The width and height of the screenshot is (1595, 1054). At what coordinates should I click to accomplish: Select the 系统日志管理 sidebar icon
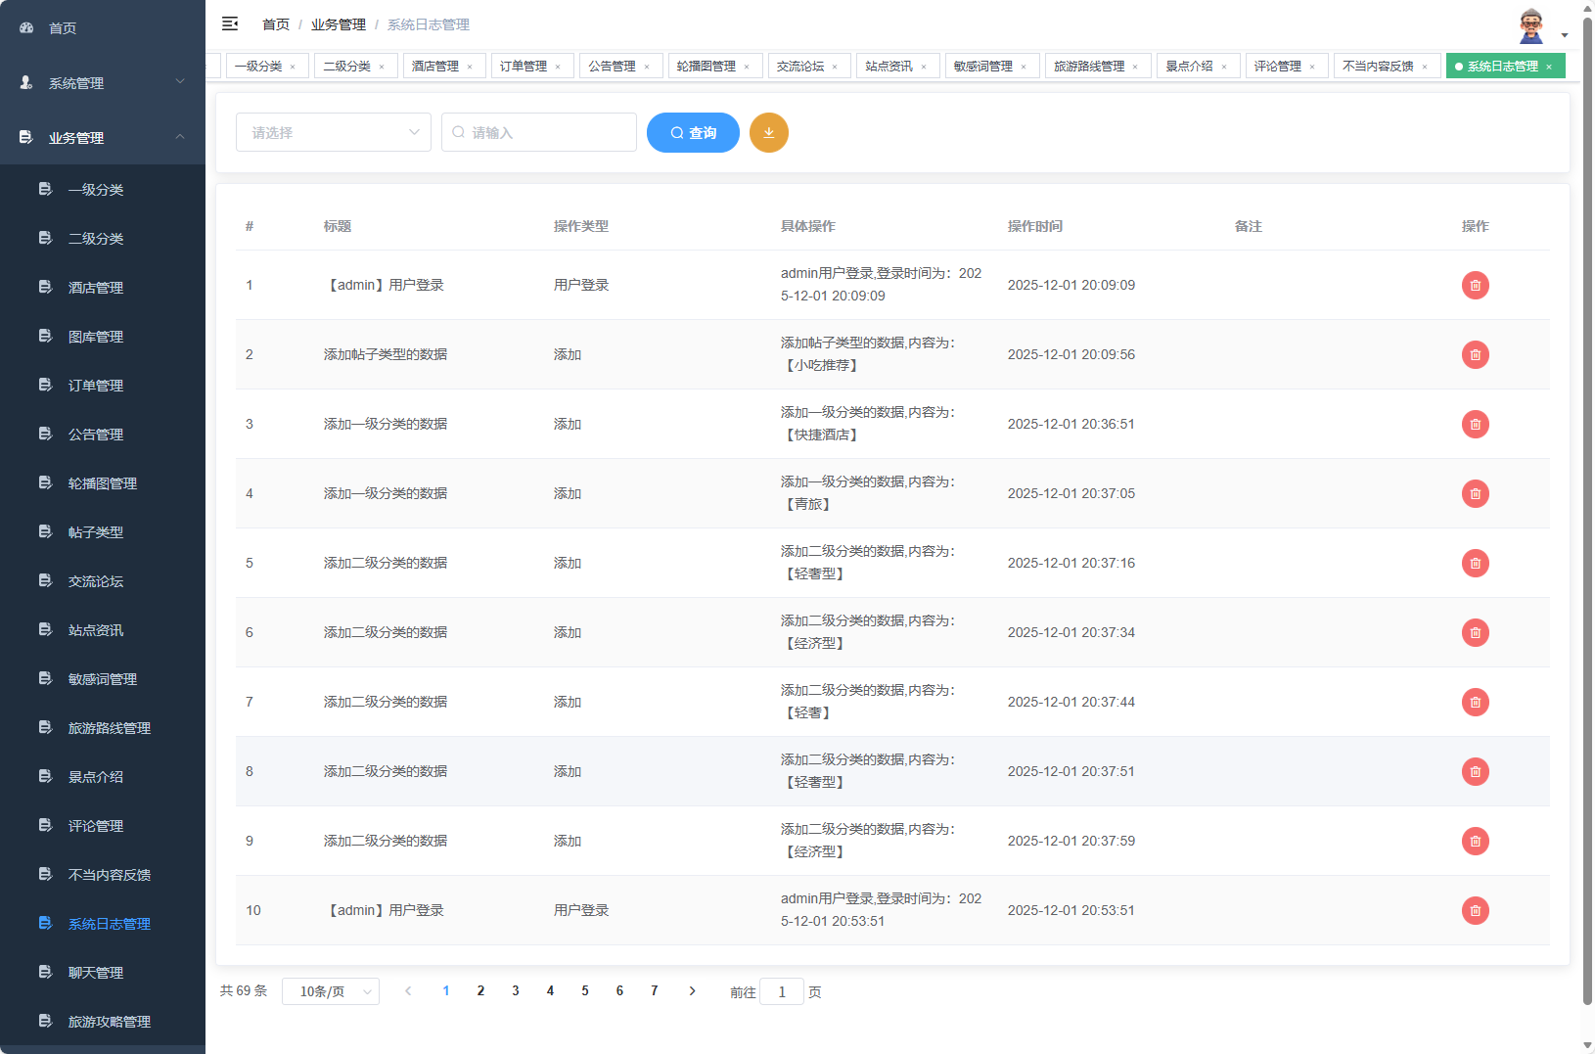(45, 923)
